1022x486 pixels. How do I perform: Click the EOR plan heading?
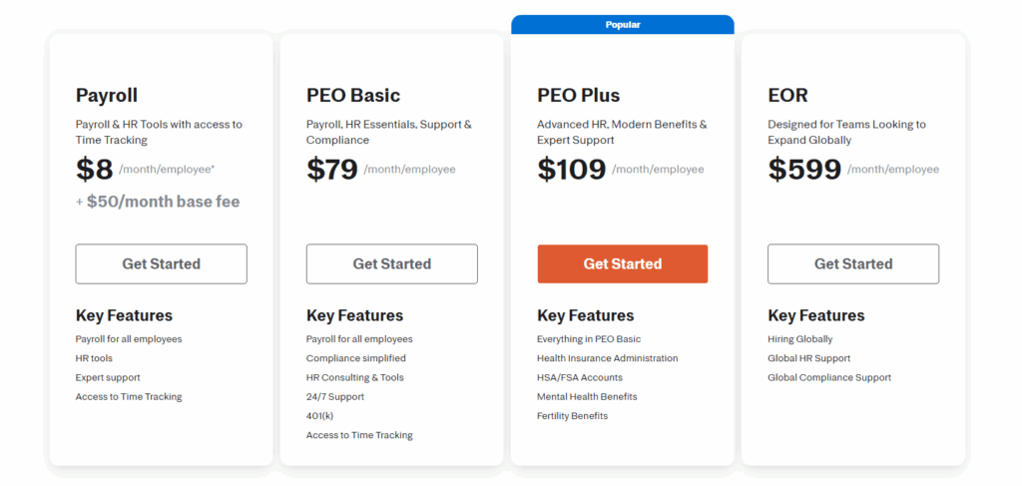click(x=788, y=96)
